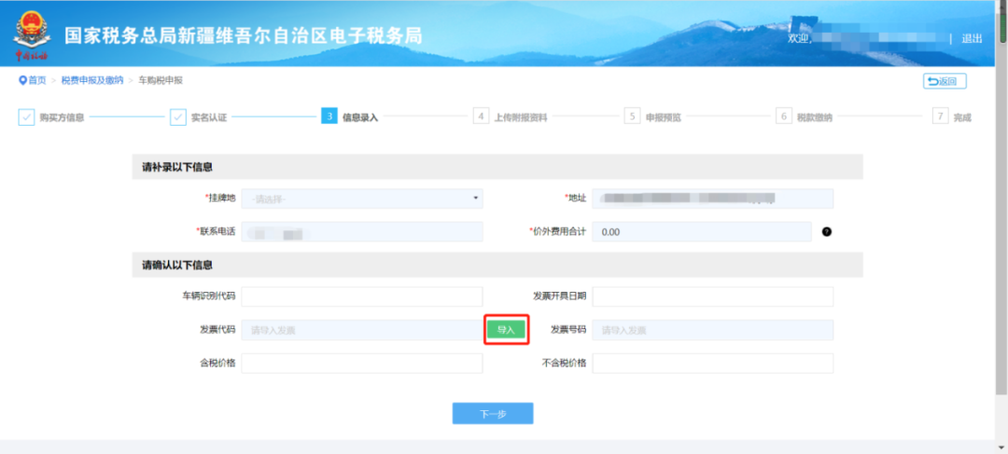Click the 税费申报及缴纳 breadcrumb
The width and height of the screenshot is (1008, 454).
tap(92, 81)
